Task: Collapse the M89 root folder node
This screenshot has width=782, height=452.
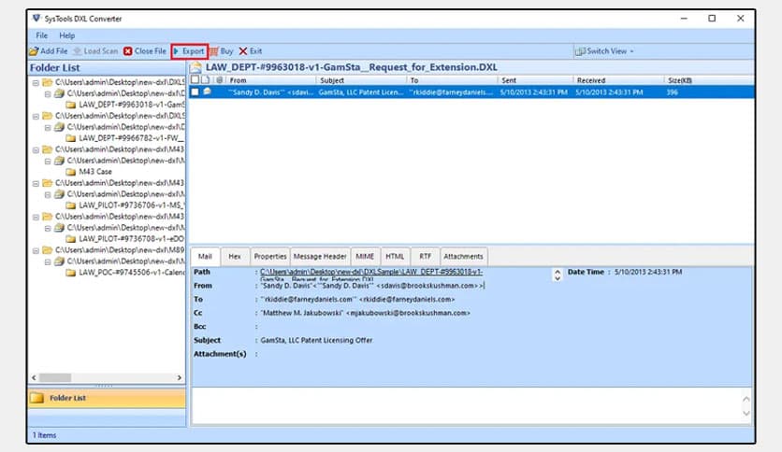Action: tap(36, 250)
